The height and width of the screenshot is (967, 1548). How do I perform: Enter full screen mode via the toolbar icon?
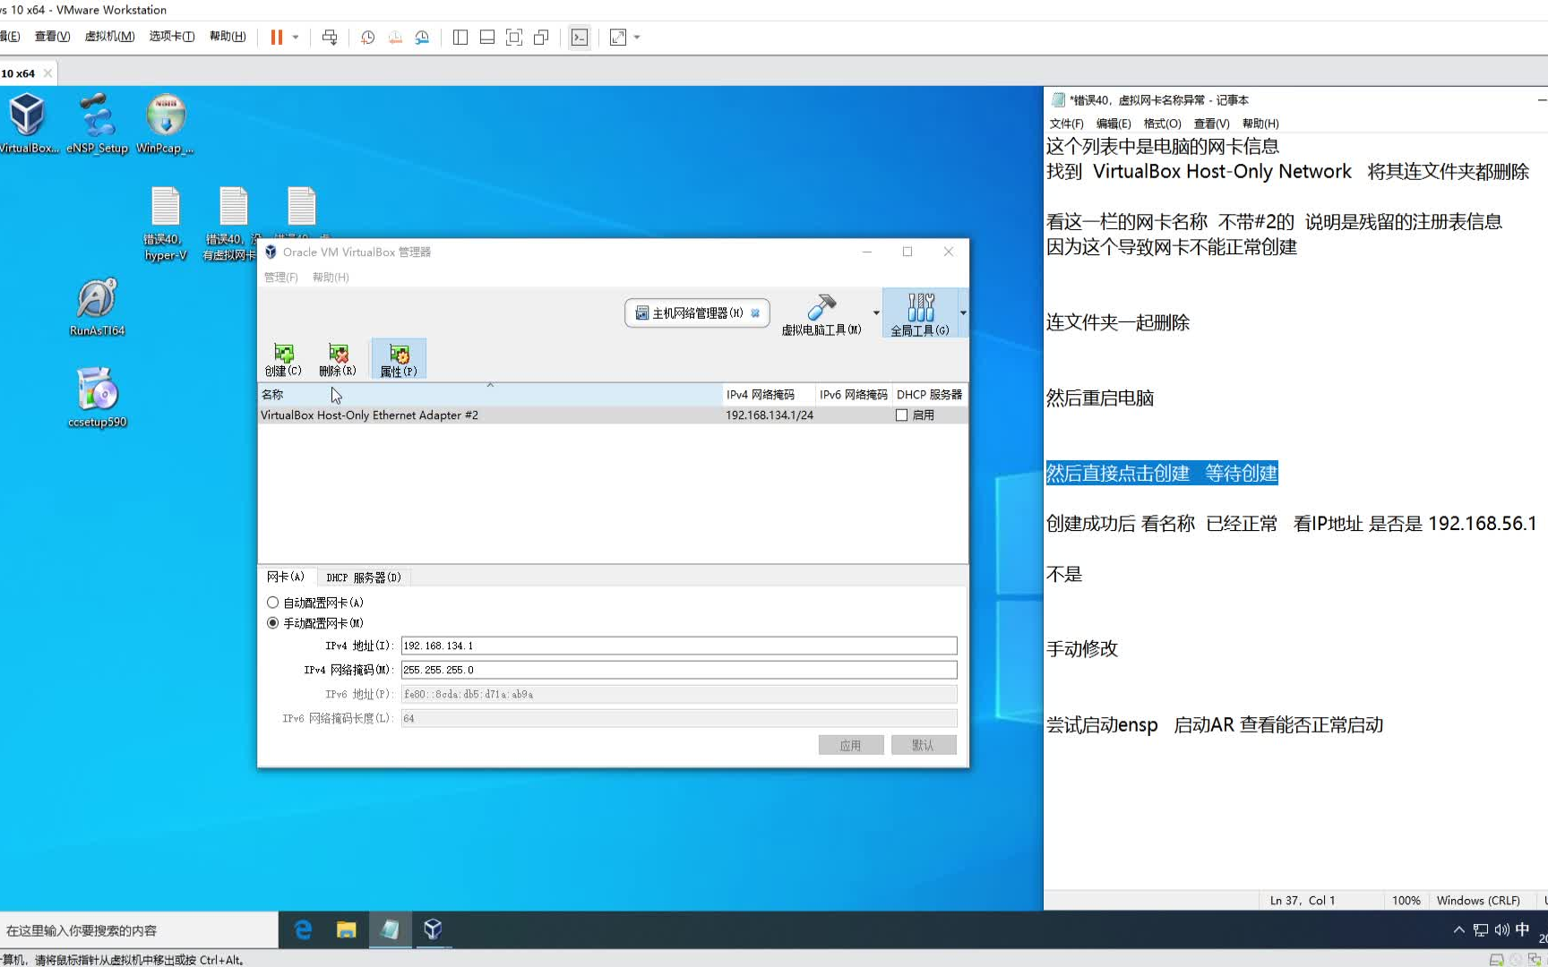click(x=514, y=37)
